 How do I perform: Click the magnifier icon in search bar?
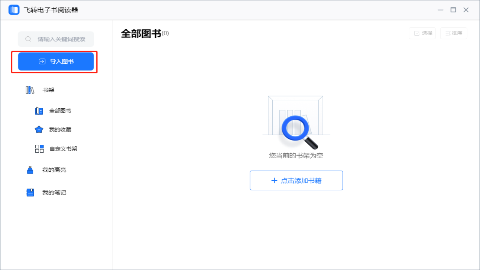click(28, 39)
